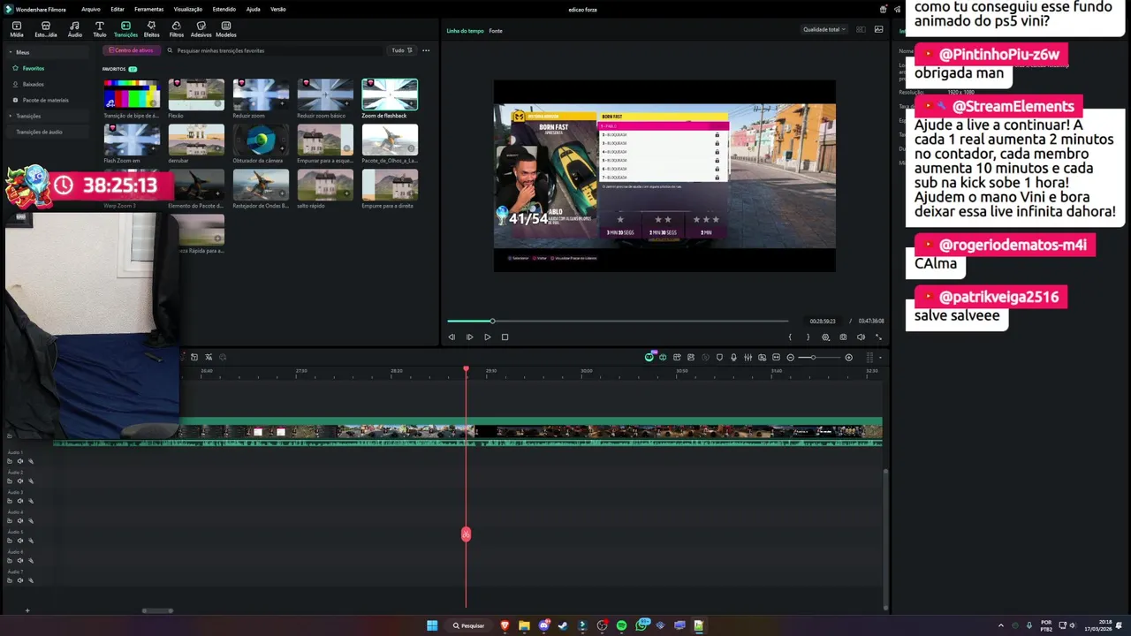Open the Tudo filter dropdown
This screenshot has width=1131, height=636.
[402, 50]
